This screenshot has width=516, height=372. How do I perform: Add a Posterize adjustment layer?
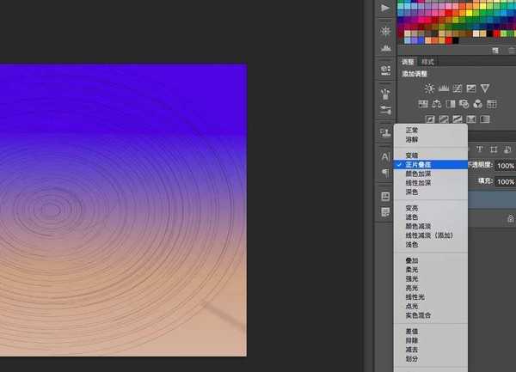click(x=444, y=119)
